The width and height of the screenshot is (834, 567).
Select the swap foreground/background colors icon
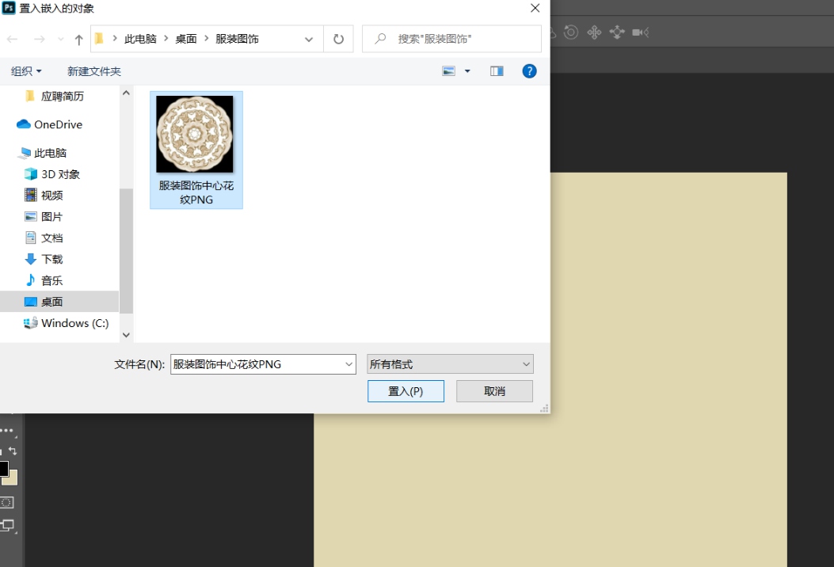[13, 449]
